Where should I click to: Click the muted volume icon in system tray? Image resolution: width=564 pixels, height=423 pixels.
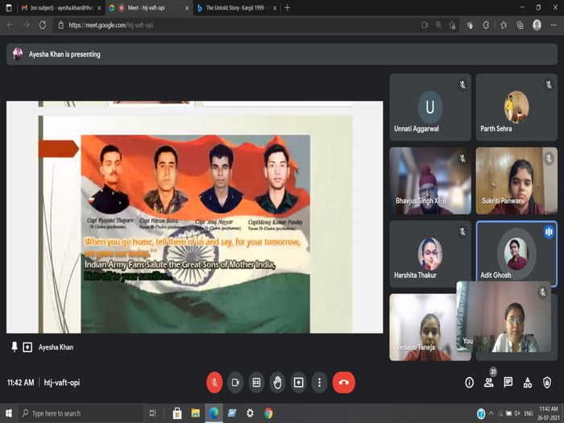pos(517,413)
